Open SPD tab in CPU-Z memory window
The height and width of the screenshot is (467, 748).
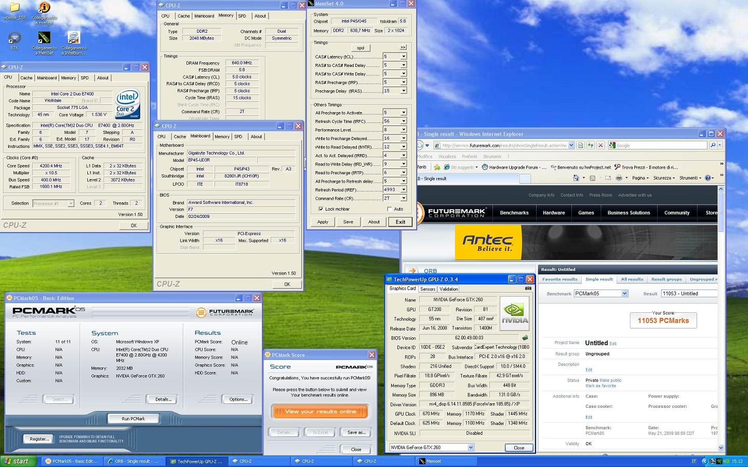click(x=242, y=16)
